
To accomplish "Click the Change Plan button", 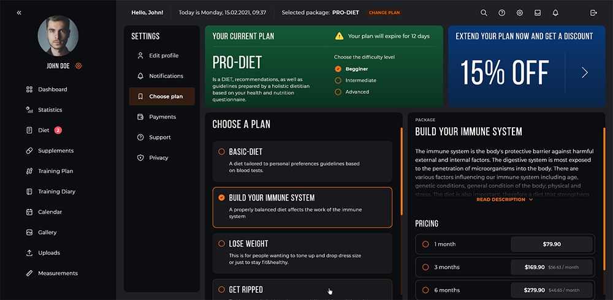I will [x=384, y=12].
